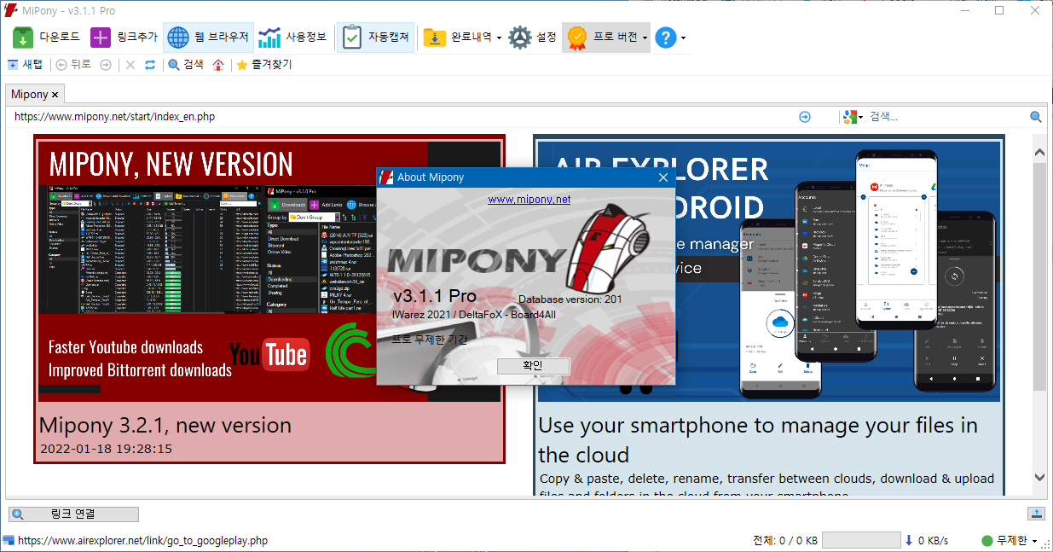Image resolution: width=1053 pixels, height=552 pixels.
Task: Close the About Mipony dialog
Action: [662, 177]
